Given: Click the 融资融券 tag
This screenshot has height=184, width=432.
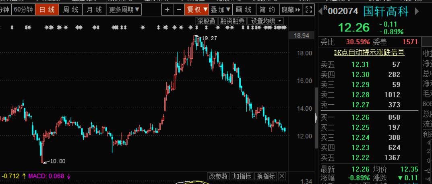Looking at the screenshot, I should [232, 21].
